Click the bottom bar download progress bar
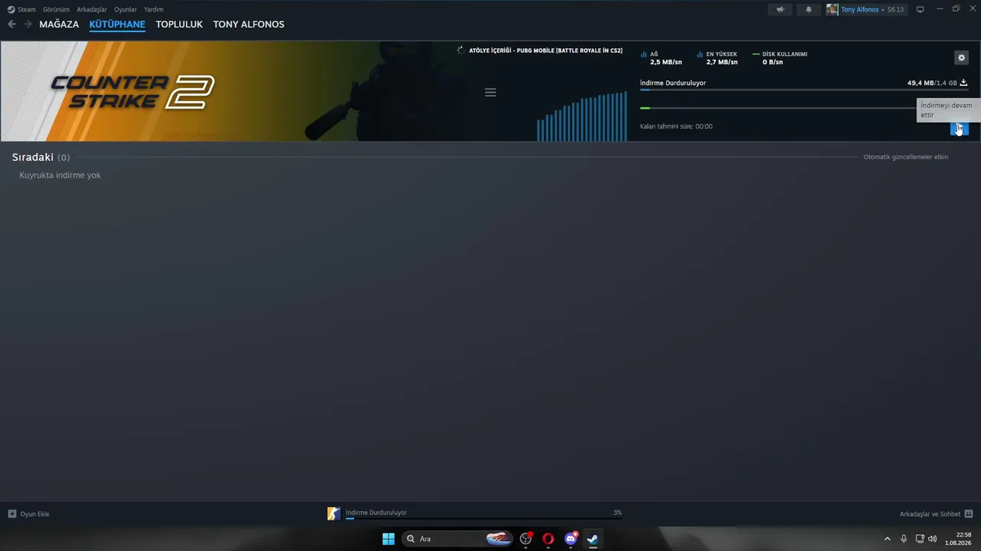This screenshot has height=551, width=981. point(484,519)
